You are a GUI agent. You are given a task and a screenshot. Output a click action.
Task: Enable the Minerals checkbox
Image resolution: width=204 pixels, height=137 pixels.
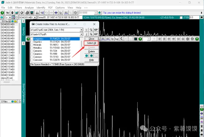click(32, 45)
